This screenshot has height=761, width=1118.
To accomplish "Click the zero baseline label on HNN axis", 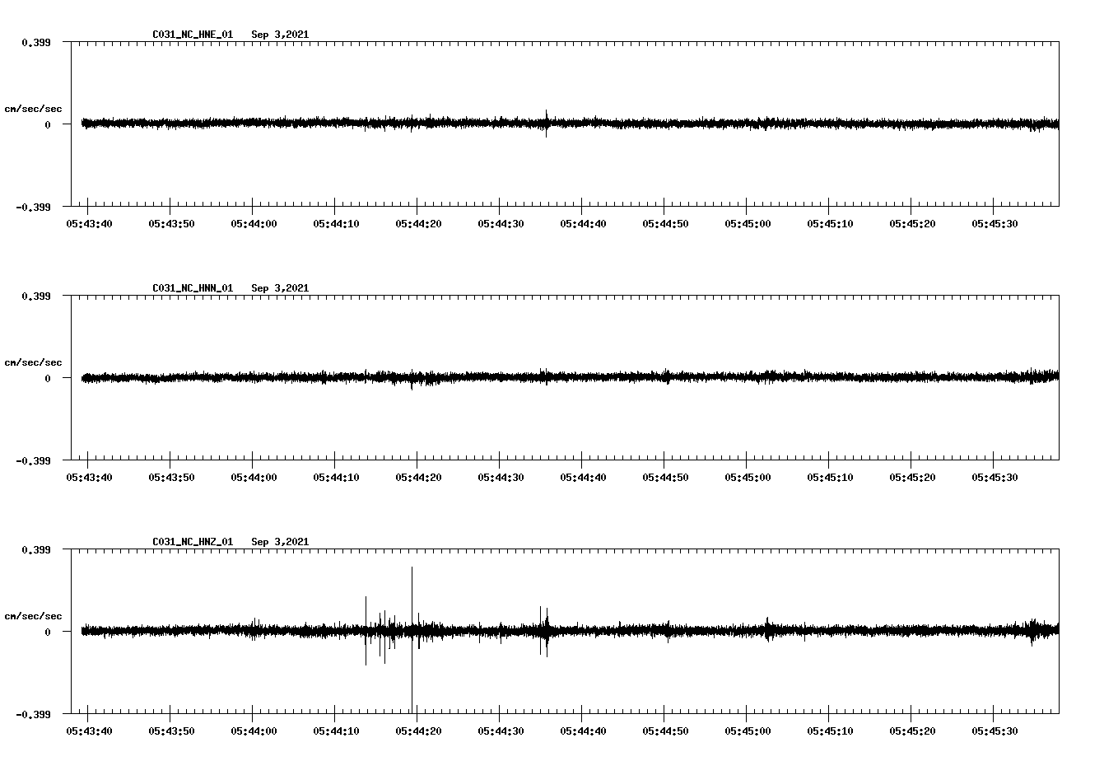I will pos(48,378).
